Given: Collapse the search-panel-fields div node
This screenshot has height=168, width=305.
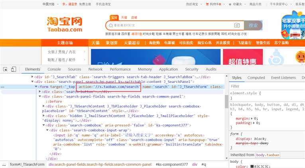Looking at the screenshot, I should click(x=40, y=96).
